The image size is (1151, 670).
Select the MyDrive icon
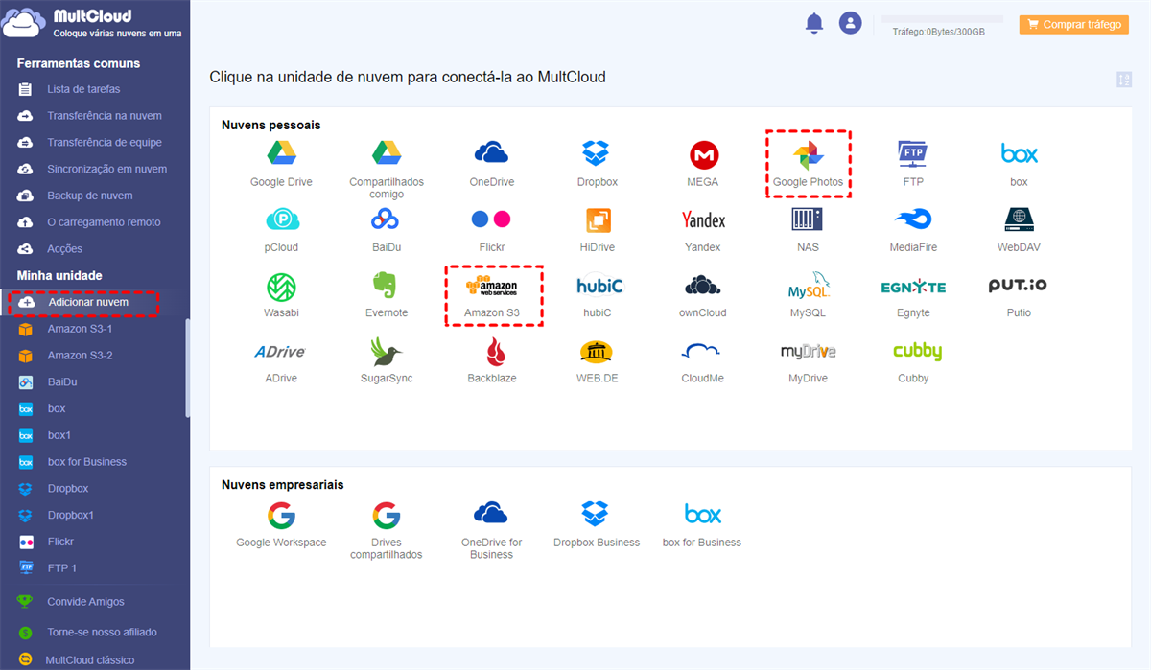click(x=808, y=352)
